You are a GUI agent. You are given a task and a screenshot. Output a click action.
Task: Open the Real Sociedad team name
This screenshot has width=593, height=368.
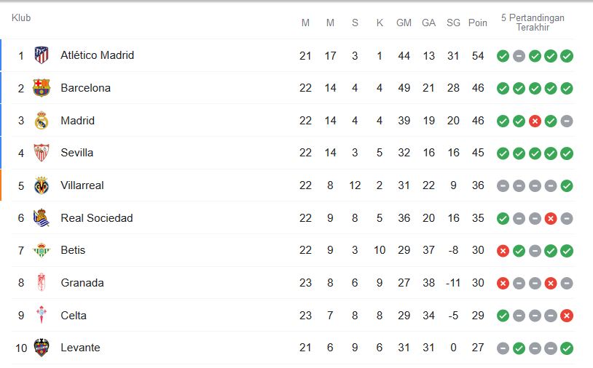point(96,218)
